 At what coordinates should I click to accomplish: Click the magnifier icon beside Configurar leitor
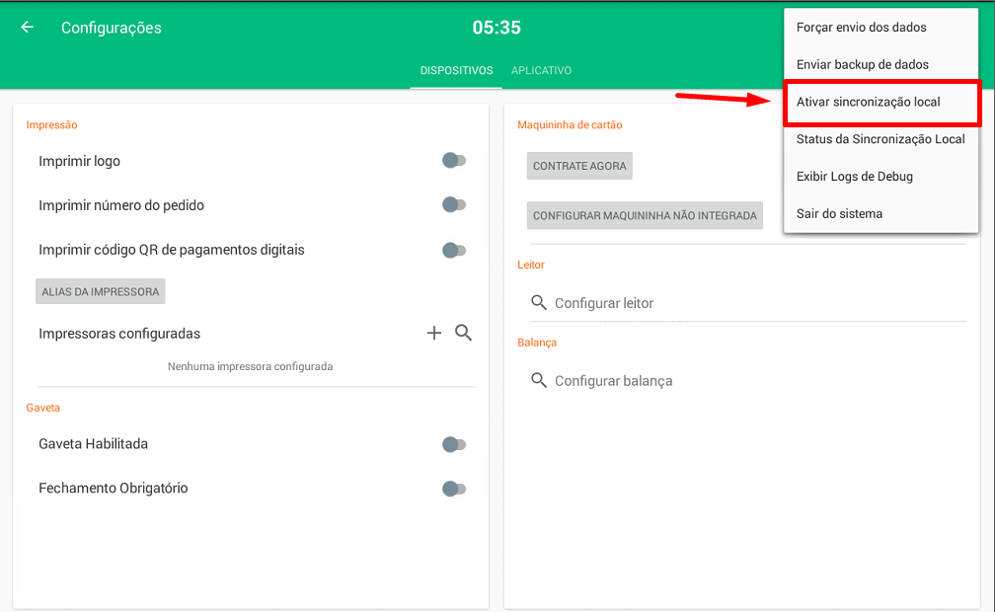pyautogui.click(x=539, y=303)
